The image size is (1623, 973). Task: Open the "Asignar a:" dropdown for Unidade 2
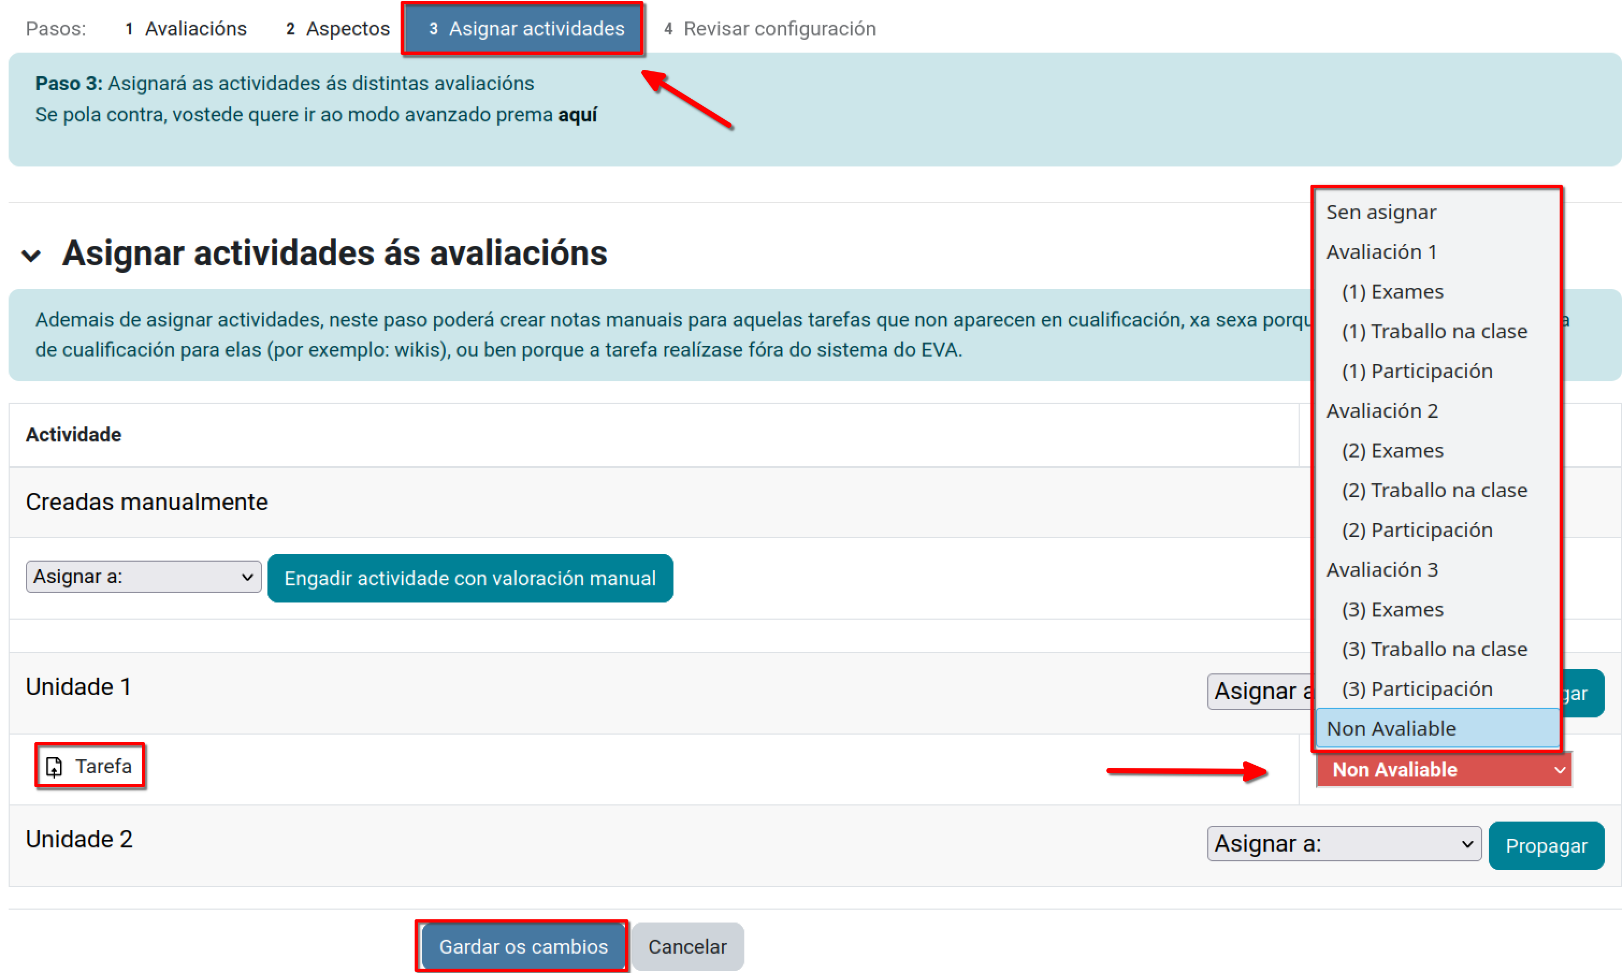point(1343,844)
